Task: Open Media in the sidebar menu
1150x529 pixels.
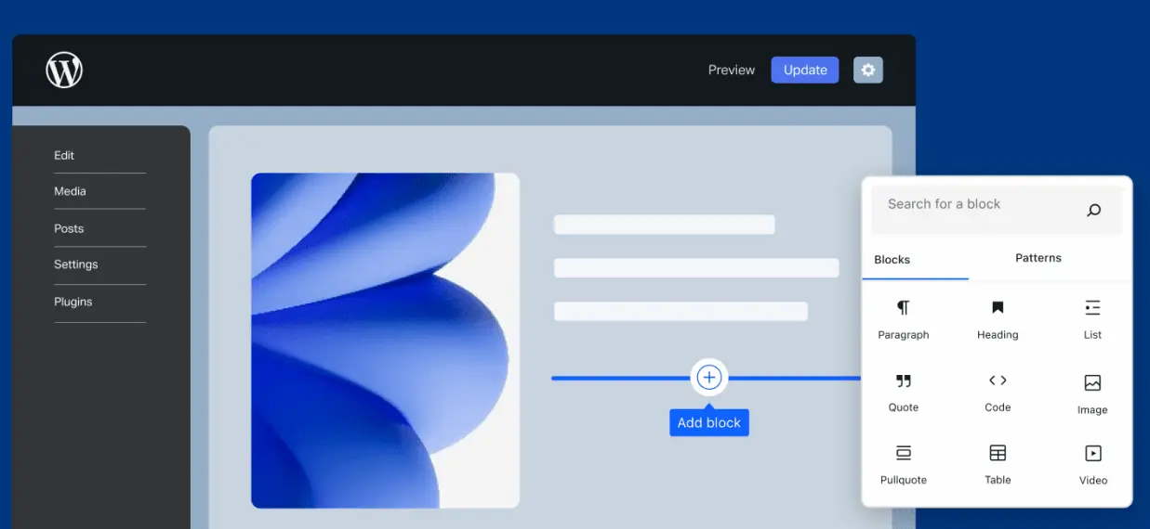Action: click(70, 191)
